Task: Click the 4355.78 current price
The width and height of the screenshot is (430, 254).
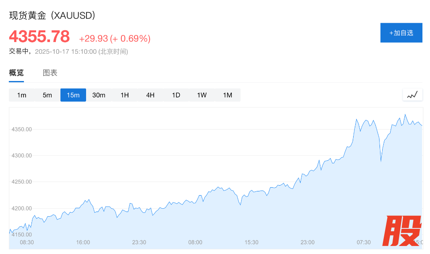Action: click(39, 37)
